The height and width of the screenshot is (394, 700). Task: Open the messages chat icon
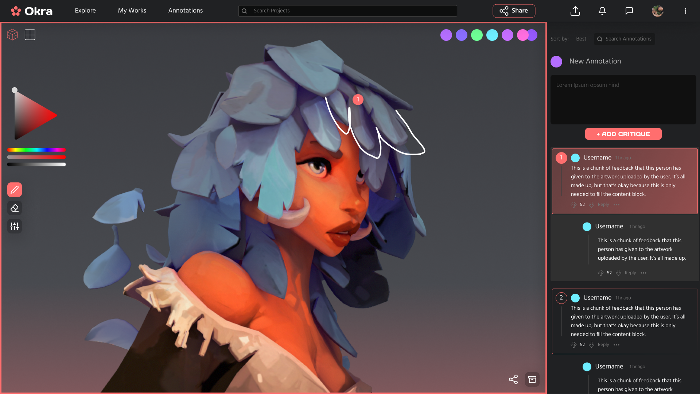pos(629,11)
